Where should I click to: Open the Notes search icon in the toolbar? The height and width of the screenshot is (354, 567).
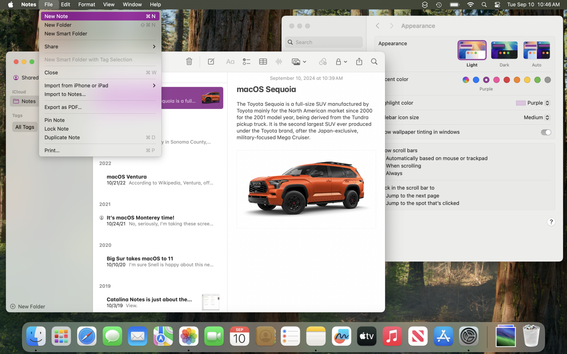374,61
